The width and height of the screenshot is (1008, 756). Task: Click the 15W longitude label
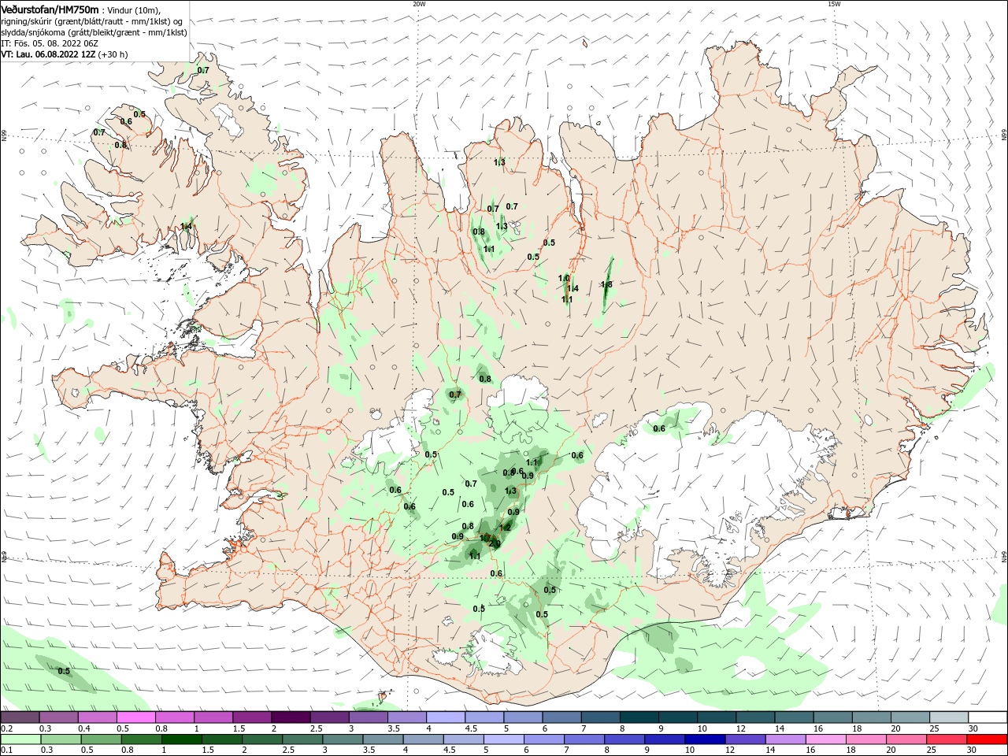coord(834,4)
